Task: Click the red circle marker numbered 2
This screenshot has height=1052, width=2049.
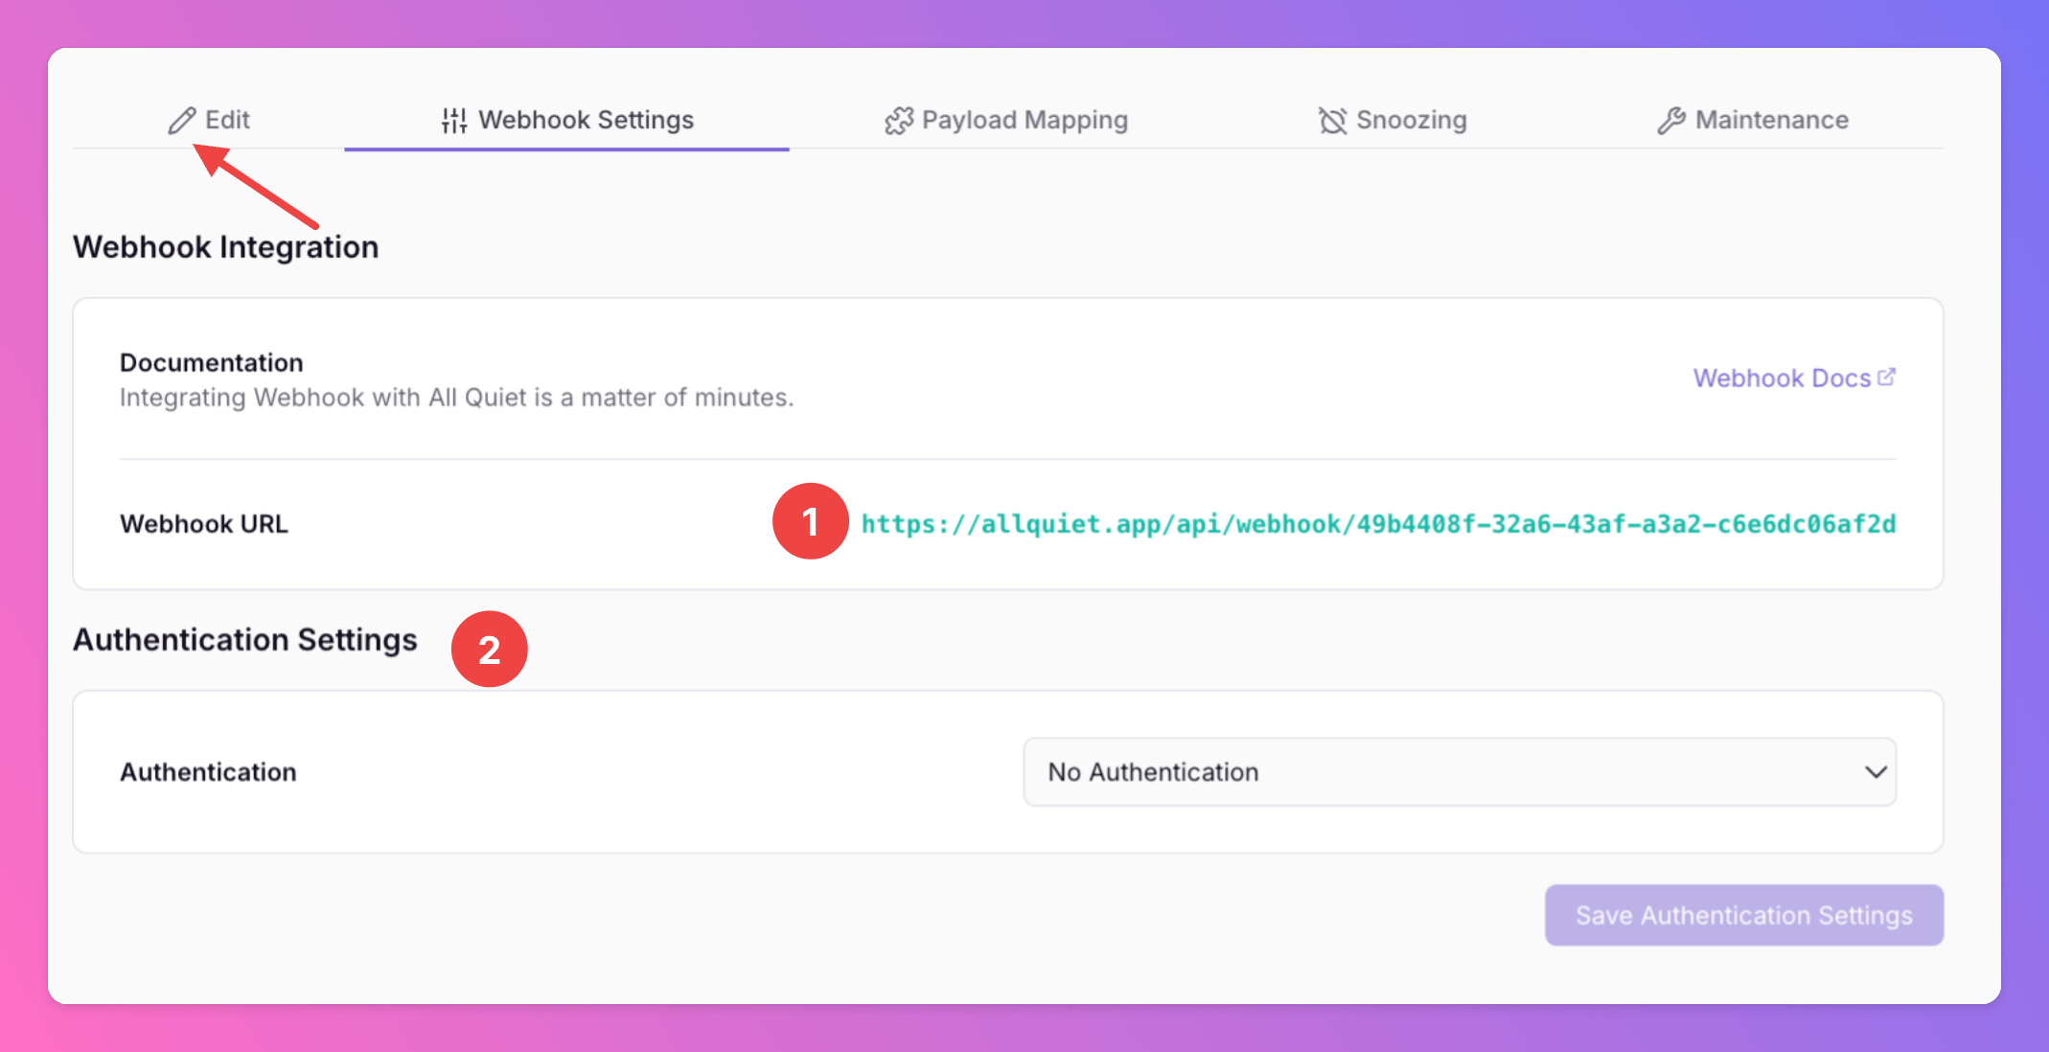Action: [x=489, y=650]
